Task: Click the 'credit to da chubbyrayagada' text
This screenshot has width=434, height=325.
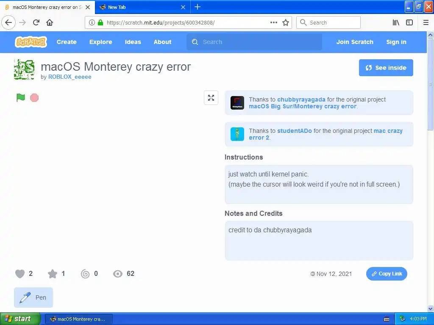Action: pos(270,230)
